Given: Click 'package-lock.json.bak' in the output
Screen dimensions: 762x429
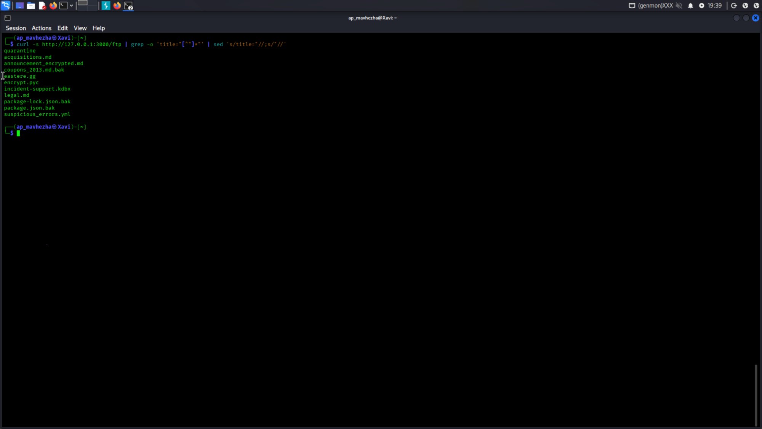Looking at the screenshot, I should pyautogui.click(x=37, y=102).
